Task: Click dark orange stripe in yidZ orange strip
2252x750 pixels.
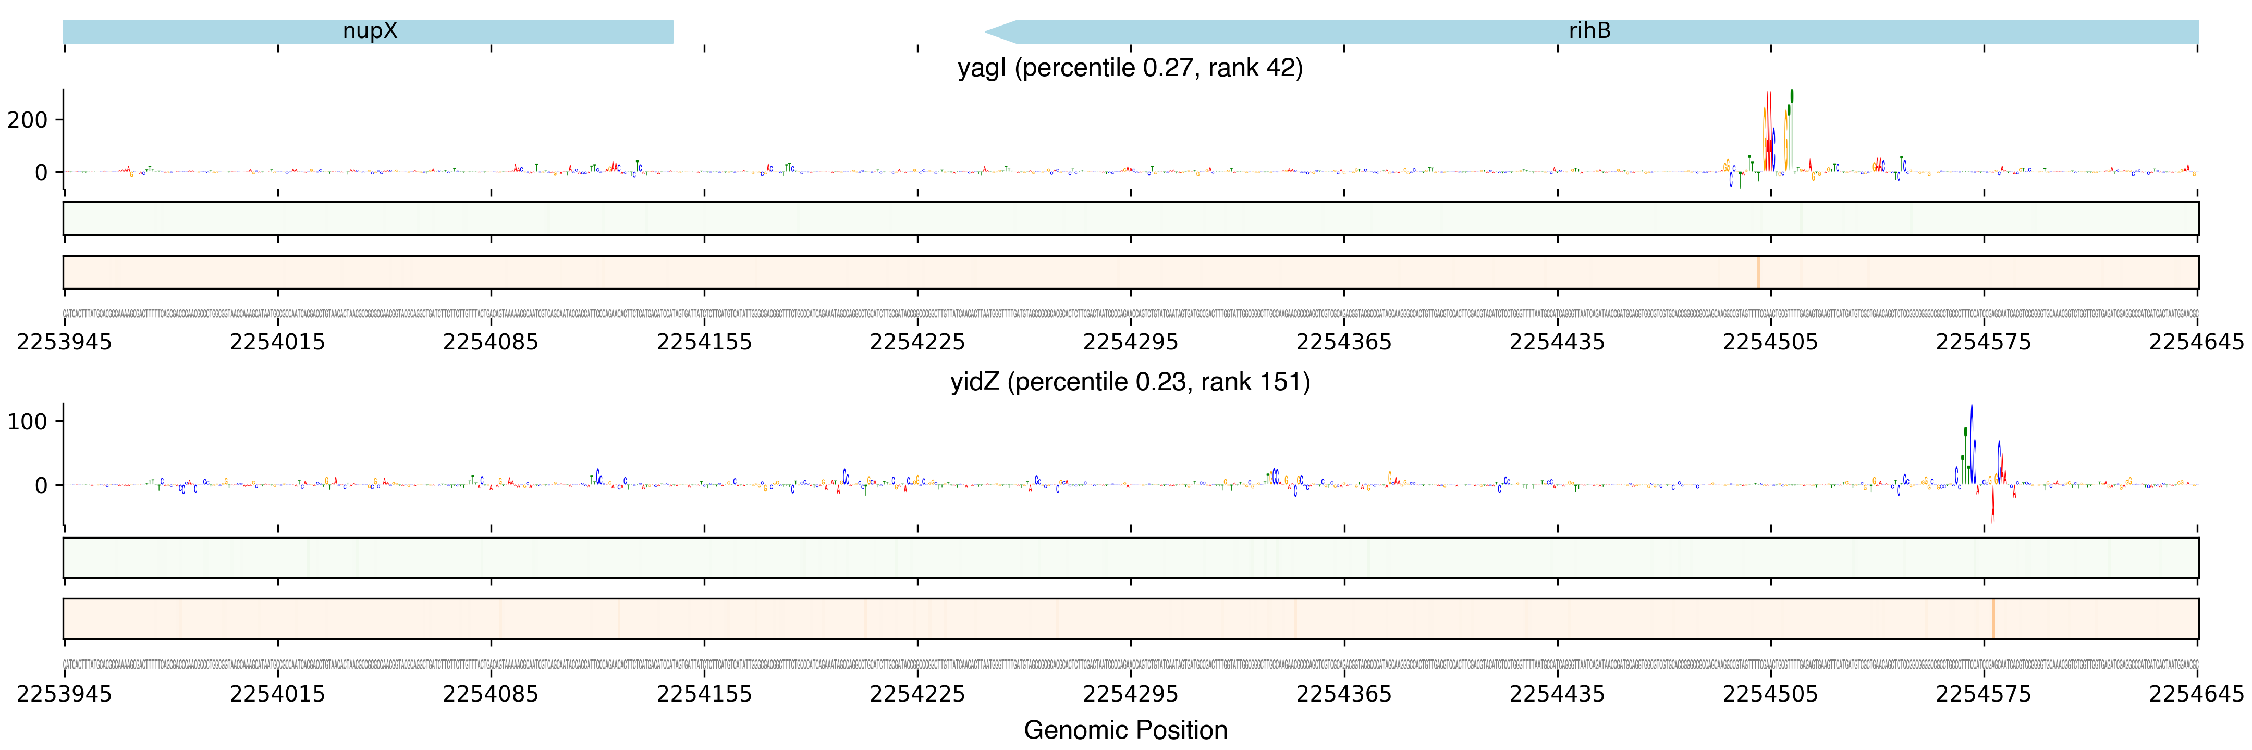Action: (x=1992, y=618)
